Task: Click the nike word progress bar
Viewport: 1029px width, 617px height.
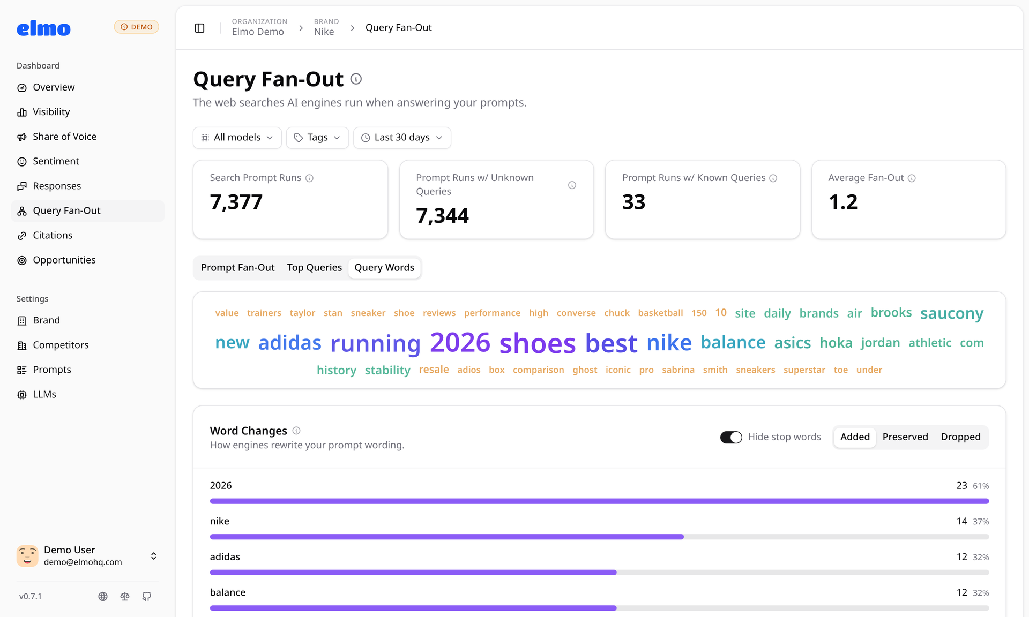Action: 599,537
